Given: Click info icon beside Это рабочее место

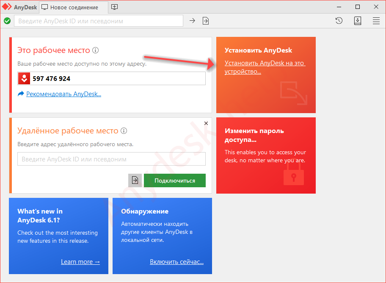Looking at the screenshot, I should coord(96,50).
